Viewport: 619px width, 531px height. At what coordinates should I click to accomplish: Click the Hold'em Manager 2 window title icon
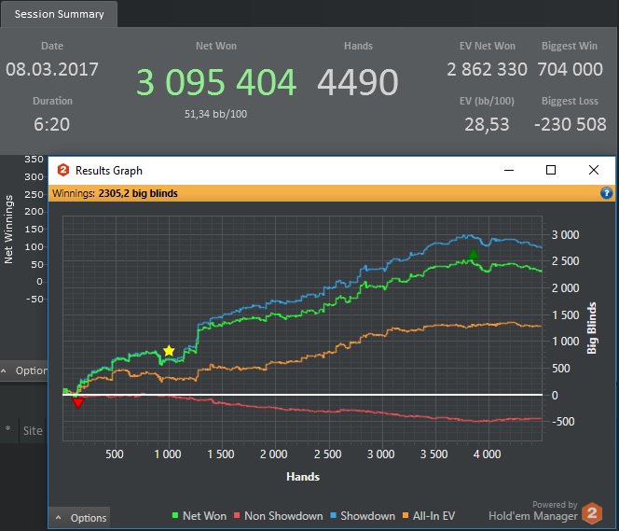[x=63, y=170]
